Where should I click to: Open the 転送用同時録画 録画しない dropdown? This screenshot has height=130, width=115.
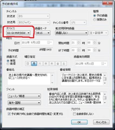[x=71, y=33]
